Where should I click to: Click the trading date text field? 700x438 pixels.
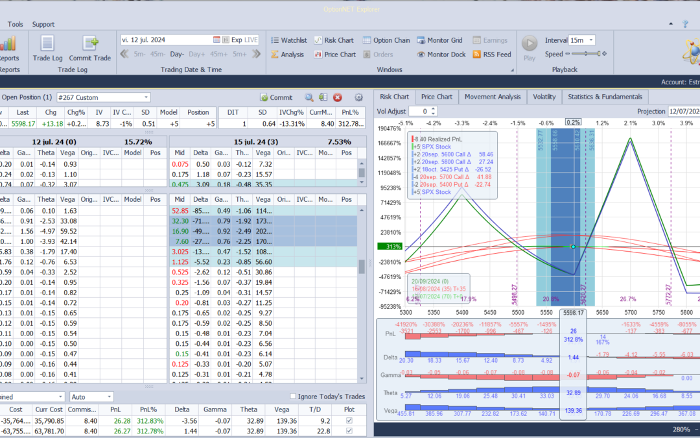tap(167, 40)
